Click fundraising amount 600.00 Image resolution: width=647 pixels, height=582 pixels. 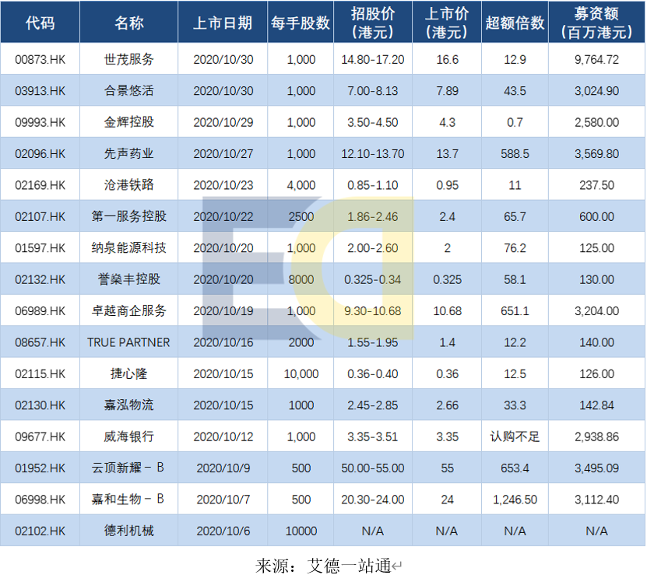596,216
